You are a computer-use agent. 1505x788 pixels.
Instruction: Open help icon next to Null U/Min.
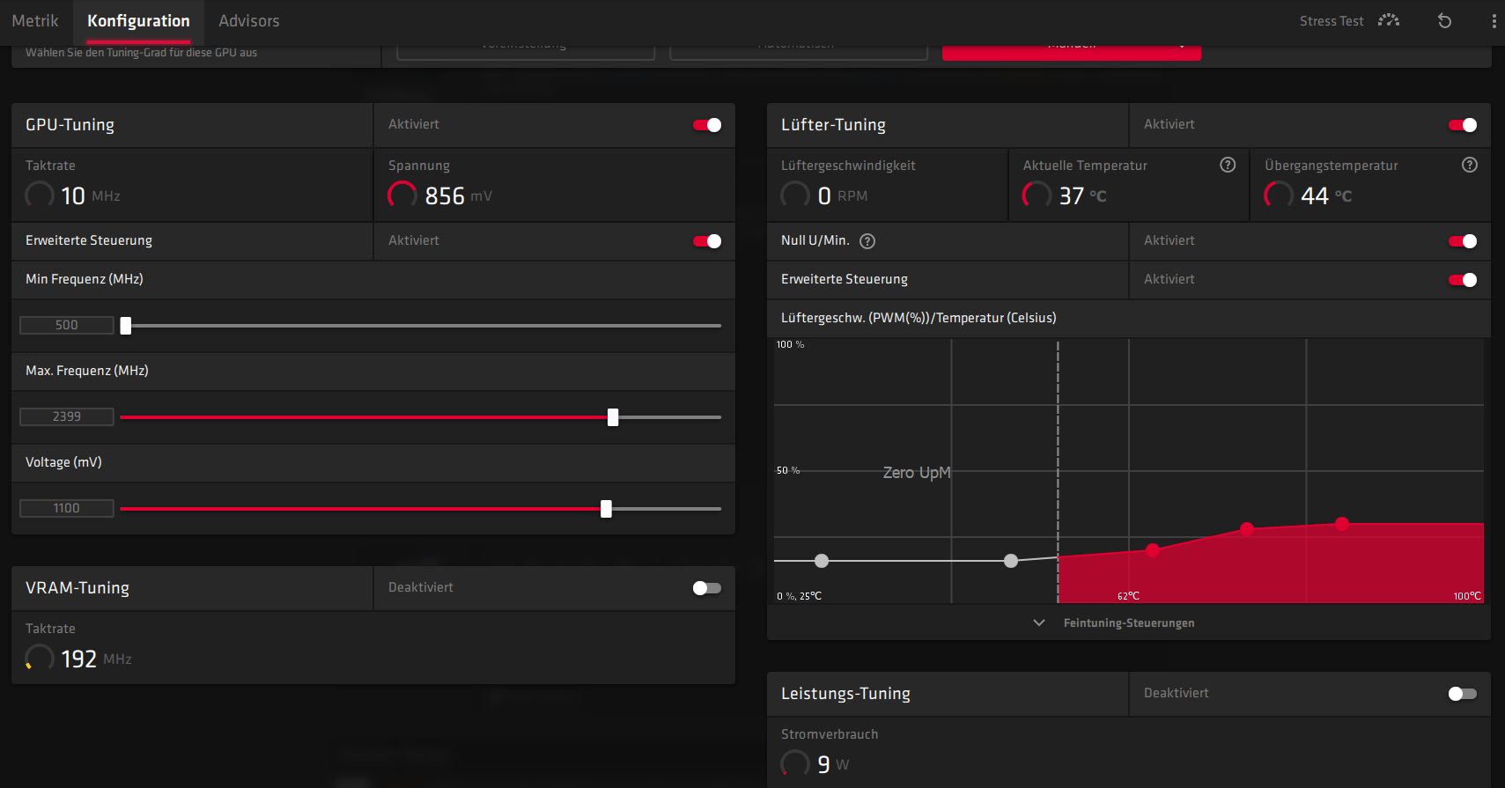867,241
